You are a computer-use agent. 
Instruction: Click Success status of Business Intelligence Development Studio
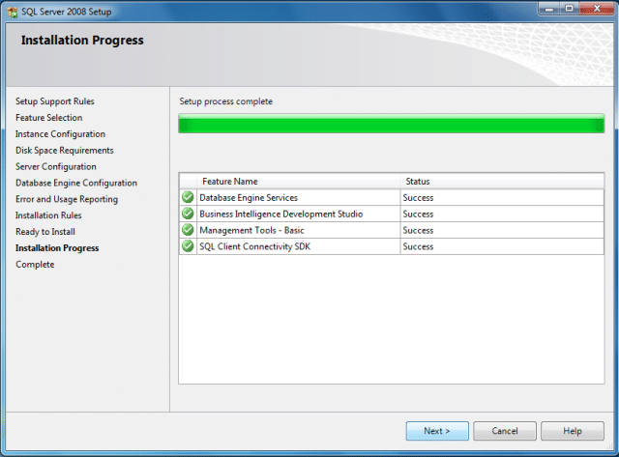point(418,214)
